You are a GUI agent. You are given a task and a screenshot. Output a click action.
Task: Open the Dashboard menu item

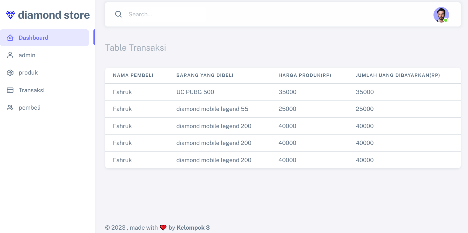point(33,38)
